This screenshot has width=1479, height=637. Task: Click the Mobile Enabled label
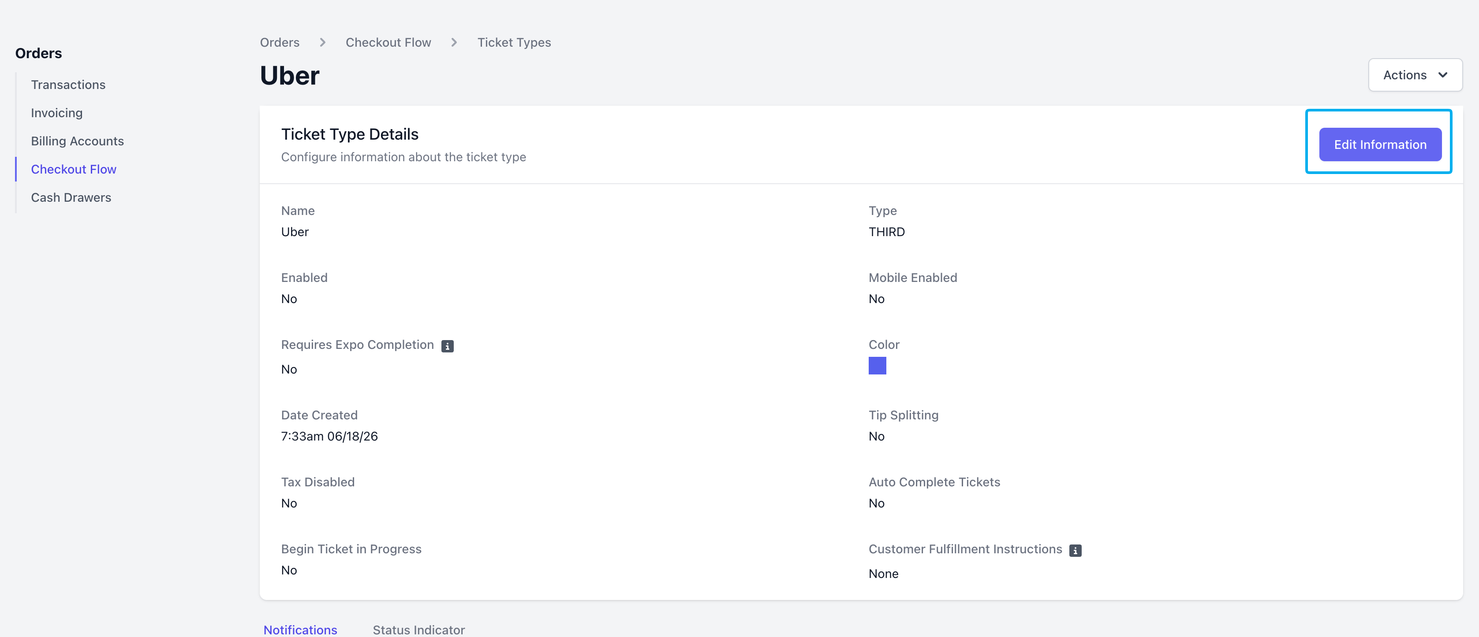[x=913, y=278]
